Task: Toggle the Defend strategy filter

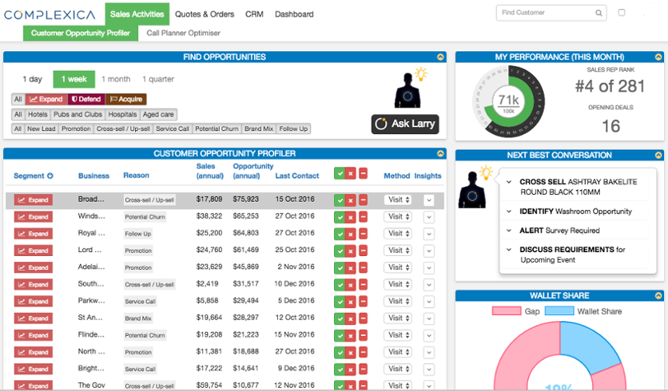Action: pyautogui.click(x=86, y=99)
